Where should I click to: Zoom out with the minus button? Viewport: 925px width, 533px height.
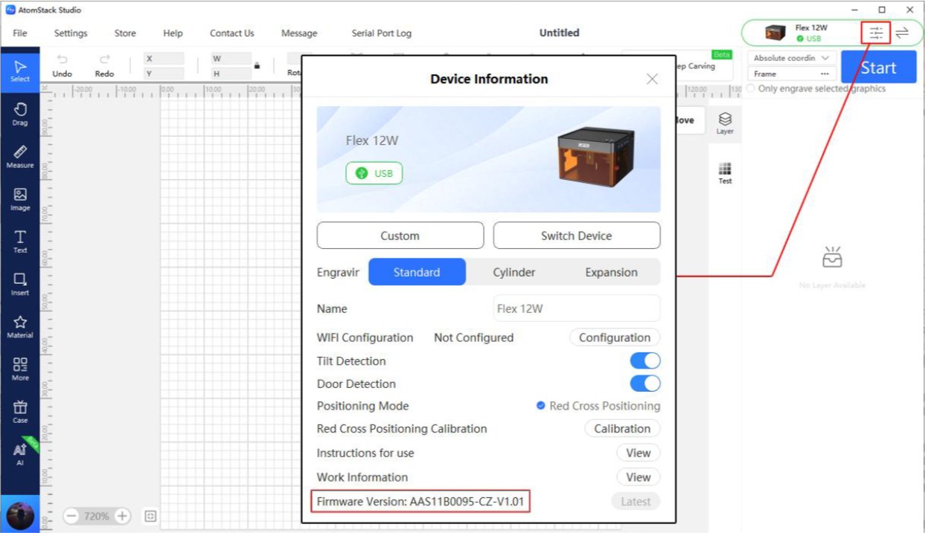click(x=71, y=516)
